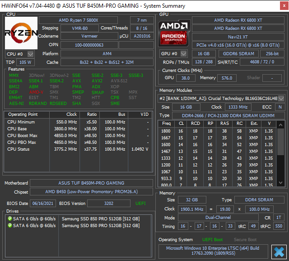Click the 1900.1 MHz memory clock field
Image resolution: width=289 pixels, height=261 pixels.
tap(192, 209)
